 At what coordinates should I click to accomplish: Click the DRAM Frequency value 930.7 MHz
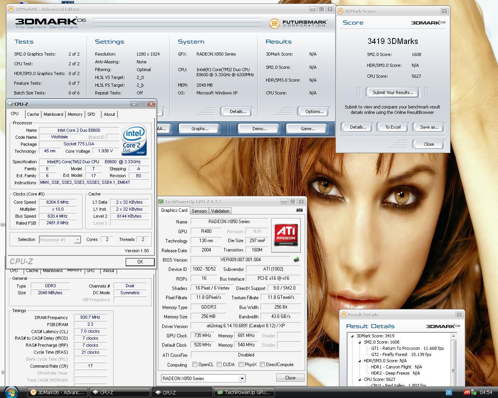click(x=90, y=318)
